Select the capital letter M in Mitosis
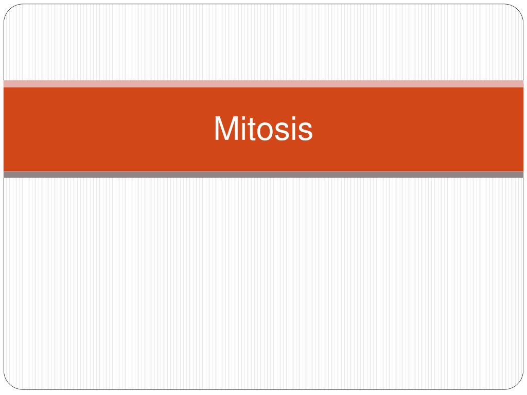The height and width of the screenshot is (395, 527). 225,128
